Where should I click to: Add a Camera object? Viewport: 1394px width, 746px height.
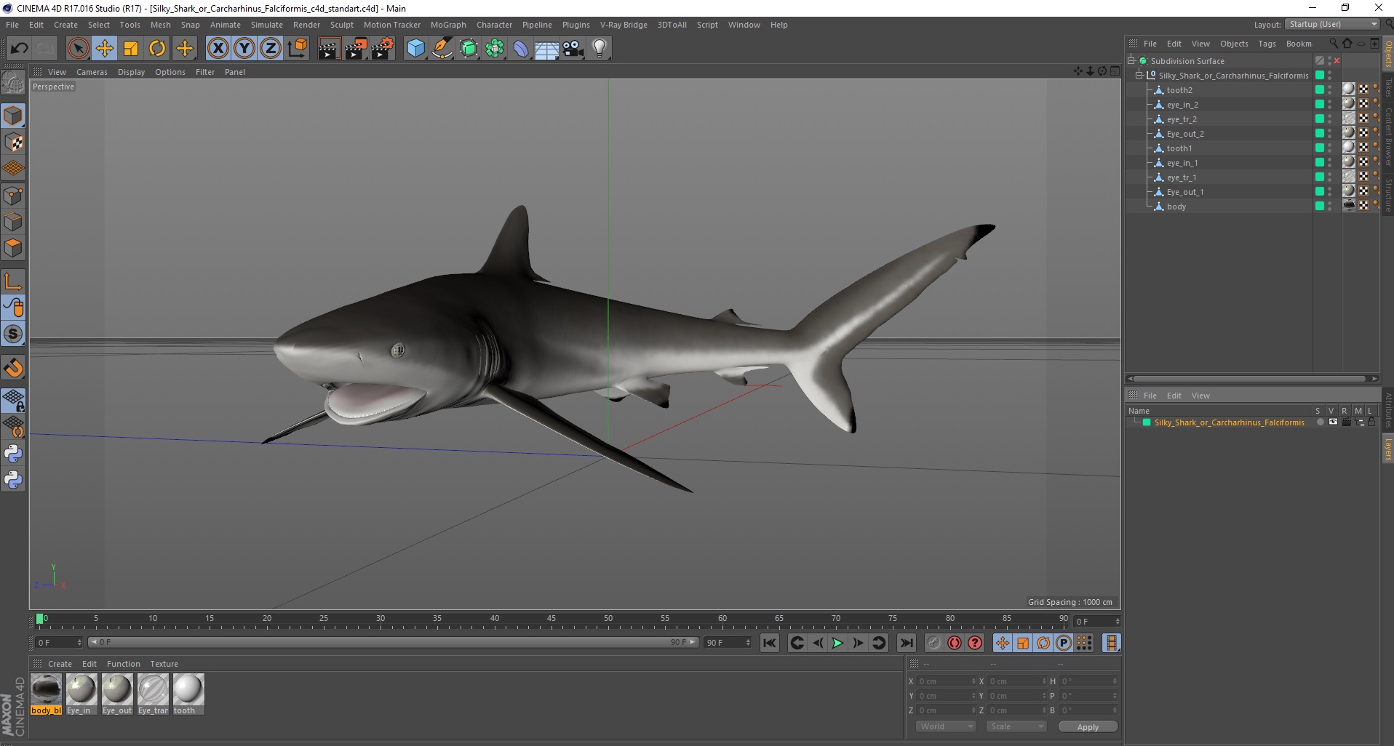pos(573,49)
